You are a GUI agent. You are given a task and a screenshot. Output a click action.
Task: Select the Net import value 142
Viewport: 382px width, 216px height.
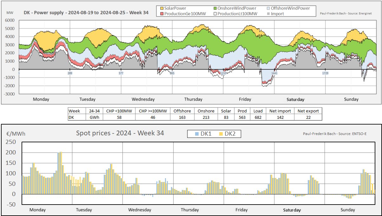280,117
